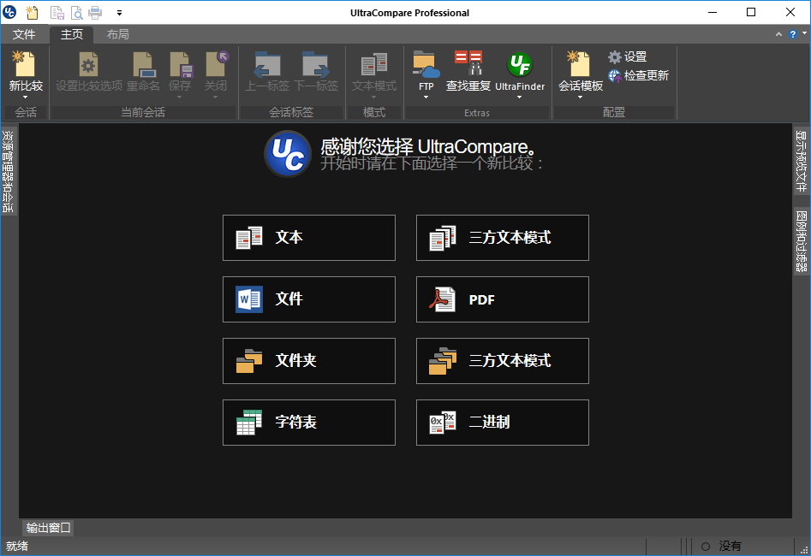Expand the 会话模板 session template dropdown
This screenshot has width=811, height=556.
click(580, 98)
